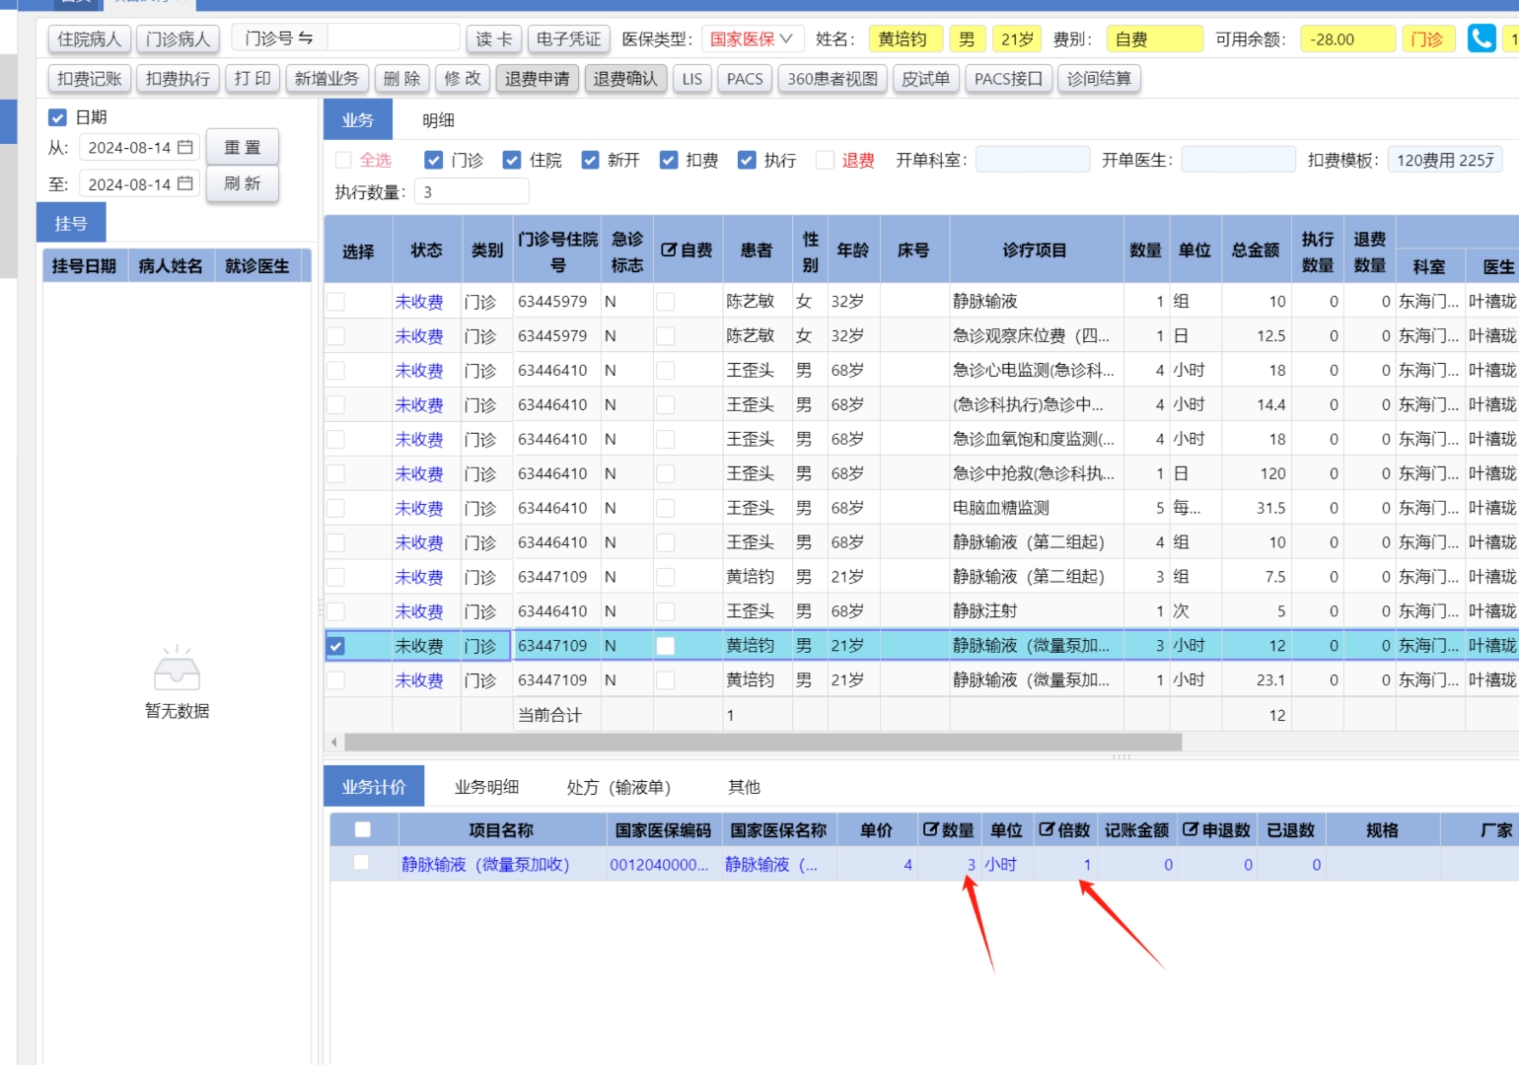This screenshot has width=1519, height=1065.
Task: Click the 执行数量 input field
Action: coord(471,191)
